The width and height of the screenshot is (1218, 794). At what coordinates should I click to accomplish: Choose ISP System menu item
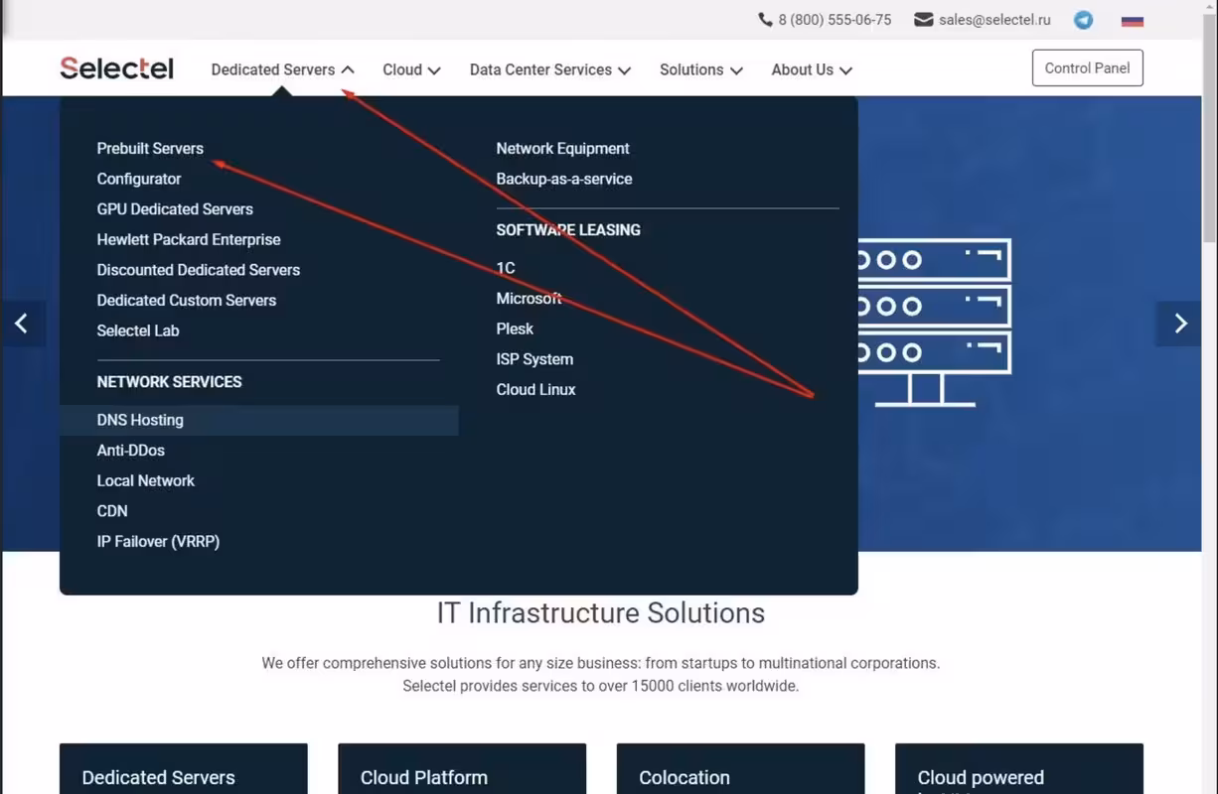pyautogui.click(x=534, y=359)
